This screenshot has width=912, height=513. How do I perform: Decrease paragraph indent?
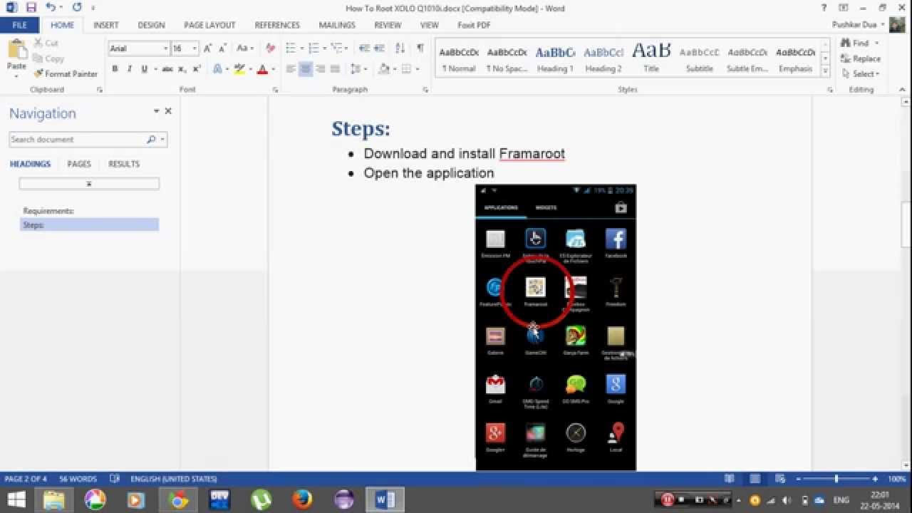(x=364, y=48)
